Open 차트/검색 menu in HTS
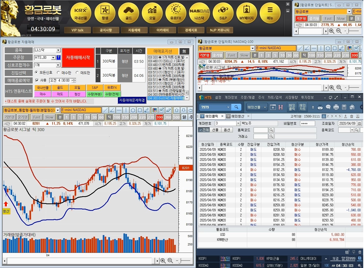 [x=275, y=98]
